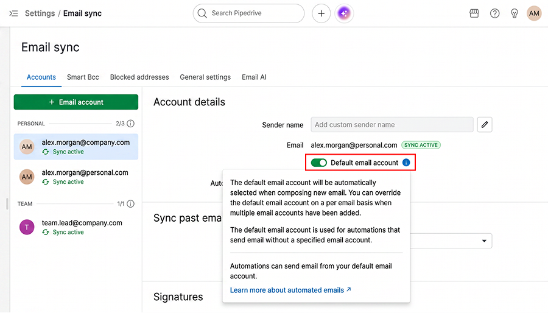Click the Signatures section heading
548x313 pixels.
[x=178, y=297]
